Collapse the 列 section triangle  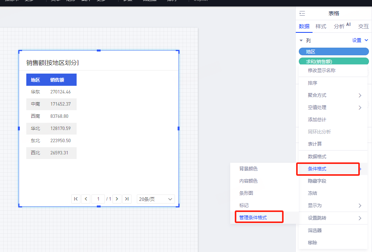301,40
